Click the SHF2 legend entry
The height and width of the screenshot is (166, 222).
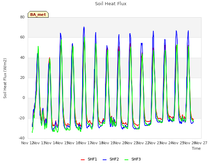coord(111,159)
